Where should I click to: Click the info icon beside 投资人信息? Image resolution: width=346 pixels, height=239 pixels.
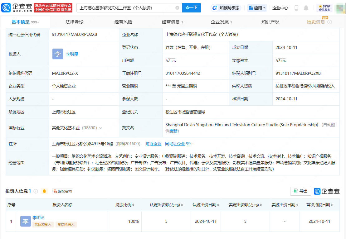[36, 191]
